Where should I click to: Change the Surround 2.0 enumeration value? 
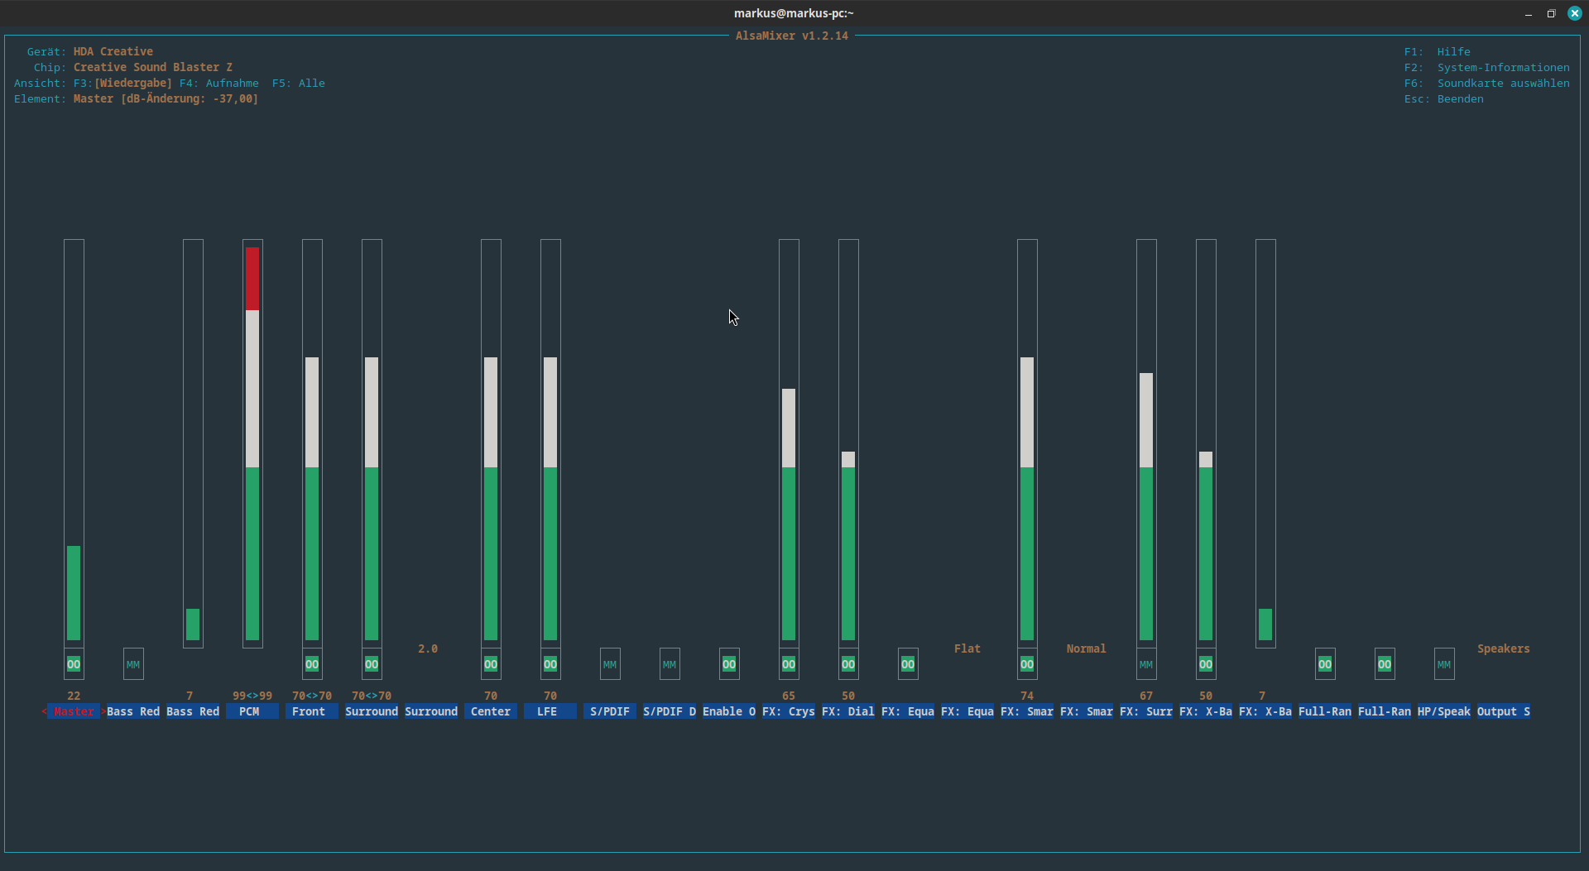[x=428, y=648]
